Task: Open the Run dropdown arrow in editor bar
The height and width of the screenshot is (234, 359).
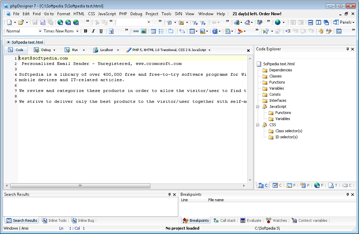Action: (84, 50)
